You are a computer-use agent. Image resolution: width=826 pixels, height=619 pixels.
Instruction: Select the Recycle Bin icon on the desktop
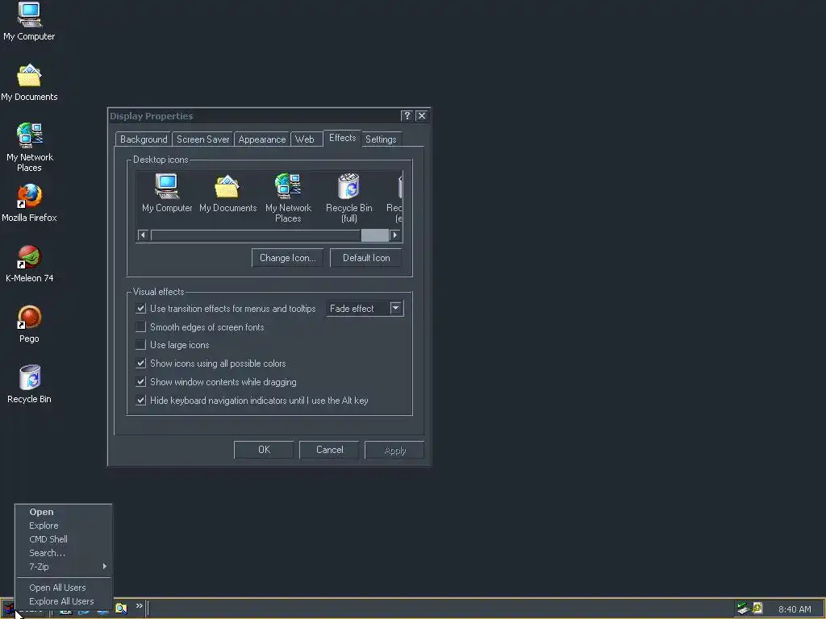[x=30, y=384]
